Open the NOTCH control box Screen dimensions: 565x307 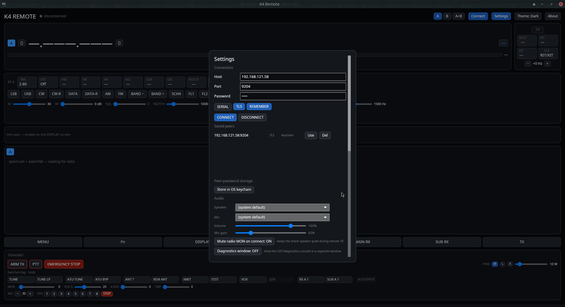(197, 82)
